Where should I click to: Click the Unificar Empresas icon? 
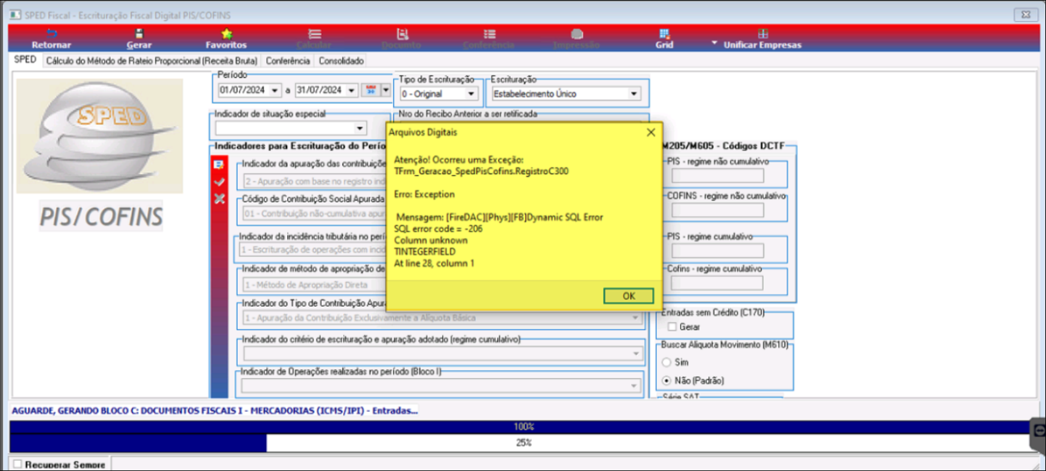point(763,34)
